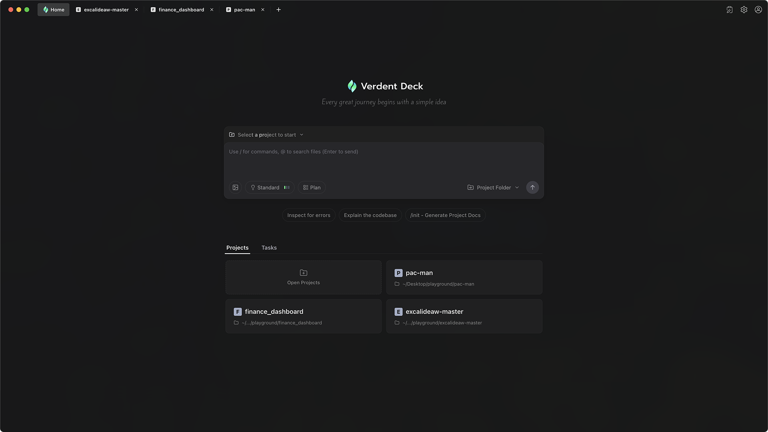Screen dimensions: 768x432
Task: Click /init Generate Project Docs suggestion
Action: click(x=445, y=215)
